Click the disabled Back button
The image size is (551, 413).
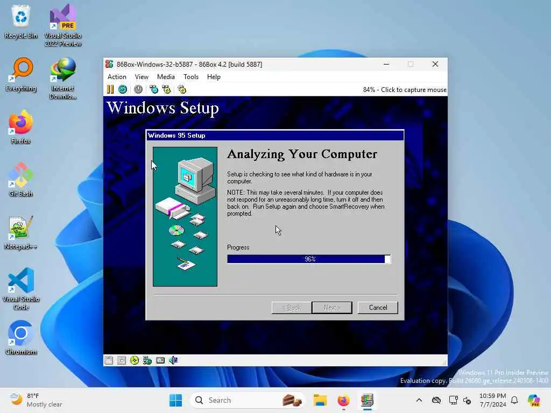(x=291, y=308)
